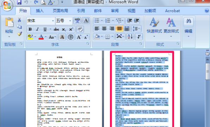The width and height of the screenshot is (210, 127).
Task: Open print preview from quick access toolbar
Action: [x=43, y=2]
